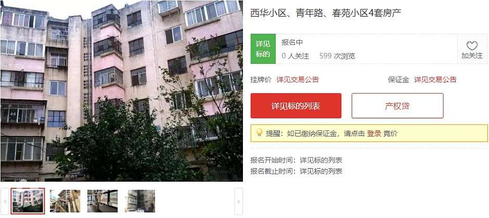Select the fourth thumbnail image

click(x=140, y=201)
